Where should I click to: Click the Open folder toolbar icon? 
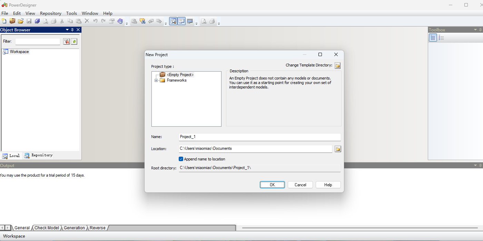click(21, 21)
